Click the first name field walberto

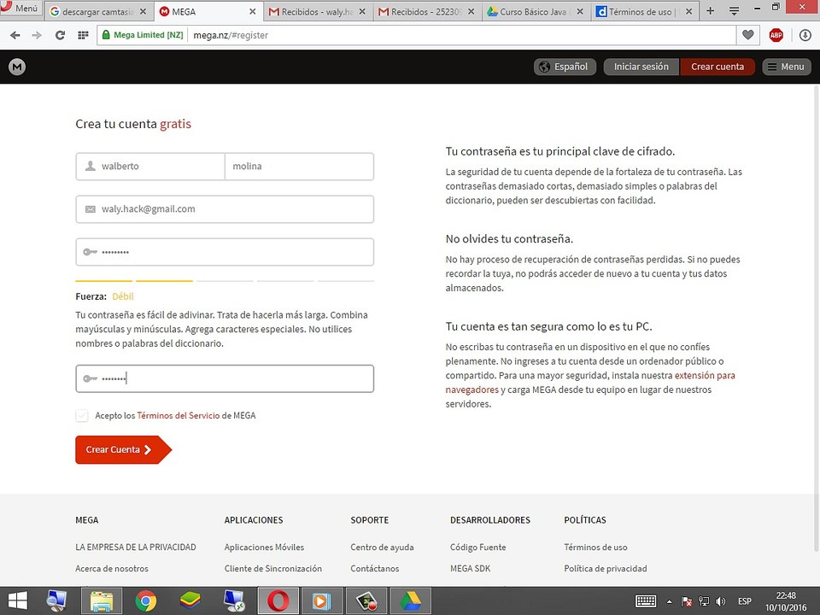pos(150,167)
